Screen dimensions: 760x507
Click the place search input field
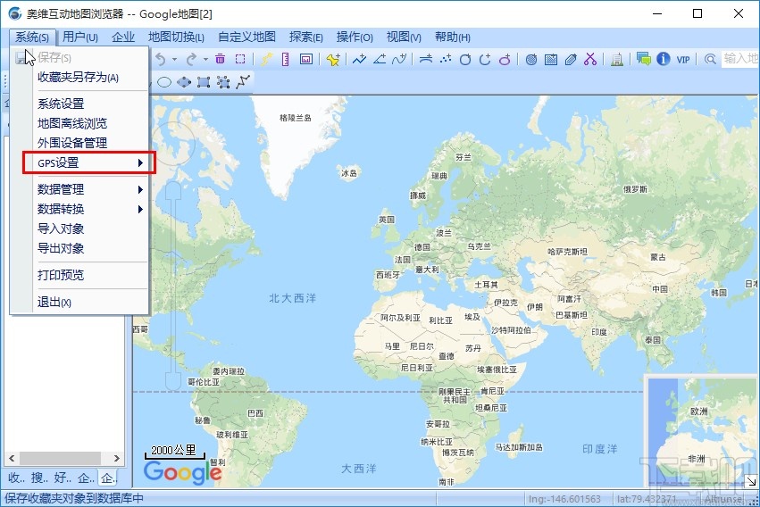coord(740,59)
